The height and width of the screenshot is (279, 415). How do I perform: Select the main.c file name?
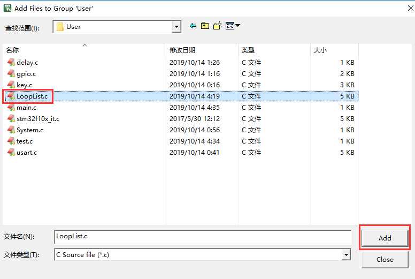click(26, 108)
